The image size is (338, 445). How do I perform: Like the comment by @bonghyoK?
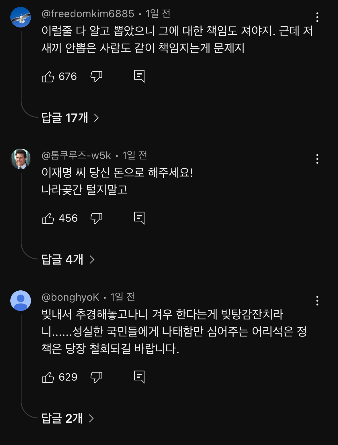[x=48, y=377]
